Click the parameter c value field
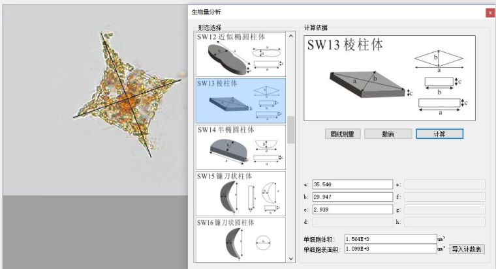The height and width of the screenshot is (269, 496). [x=352, y=209]
